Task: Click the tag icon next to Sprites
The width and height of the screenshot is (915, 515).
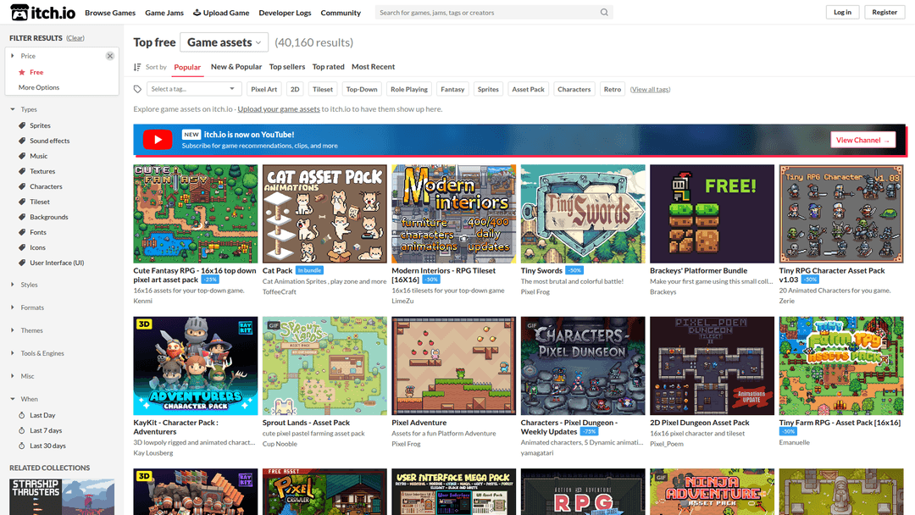Action: (22, 125)
